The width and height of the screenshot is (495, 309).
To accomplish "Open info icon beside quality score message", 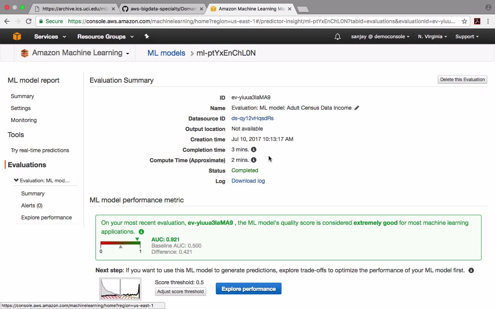I will pos(141,232).
